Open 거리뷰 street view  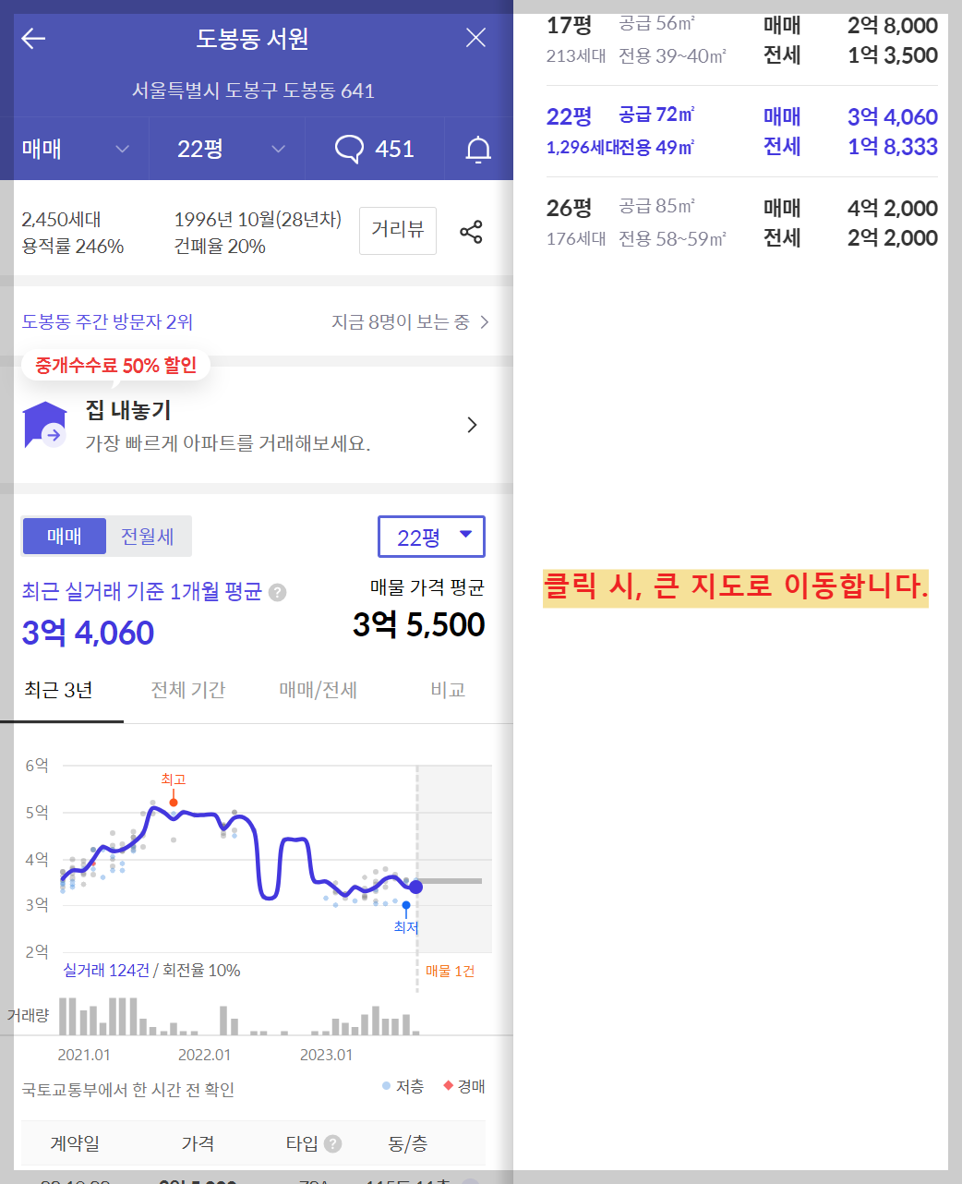pos(397,231)
